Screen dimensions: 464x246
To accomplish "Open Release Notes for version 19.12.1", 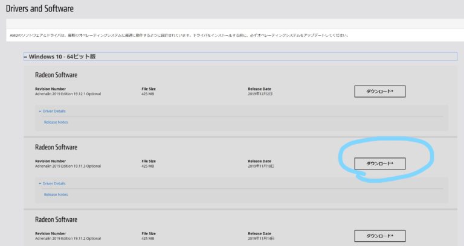I will point(56,122).
